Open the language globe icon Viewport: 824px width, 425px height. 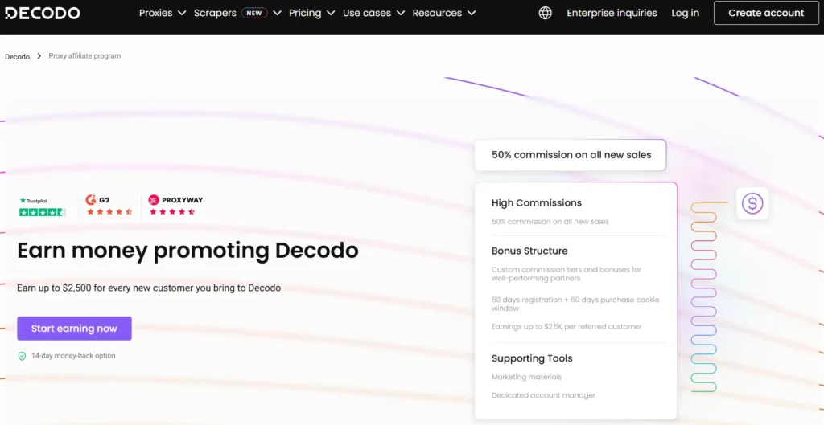click(x=546, y=13)
